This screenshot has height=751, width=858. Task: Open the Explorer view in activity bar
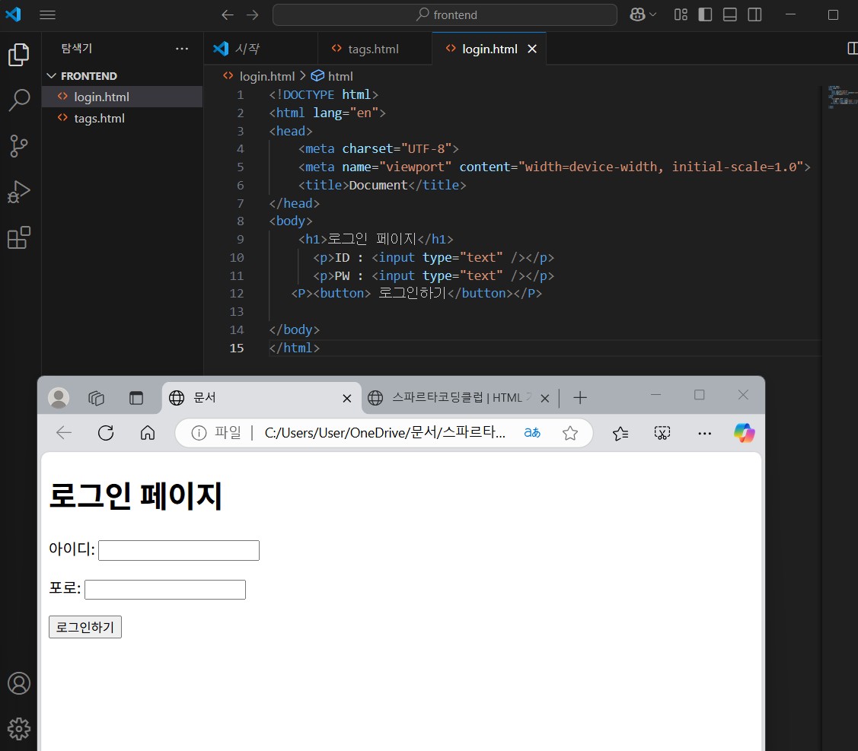tap(18, 55)
